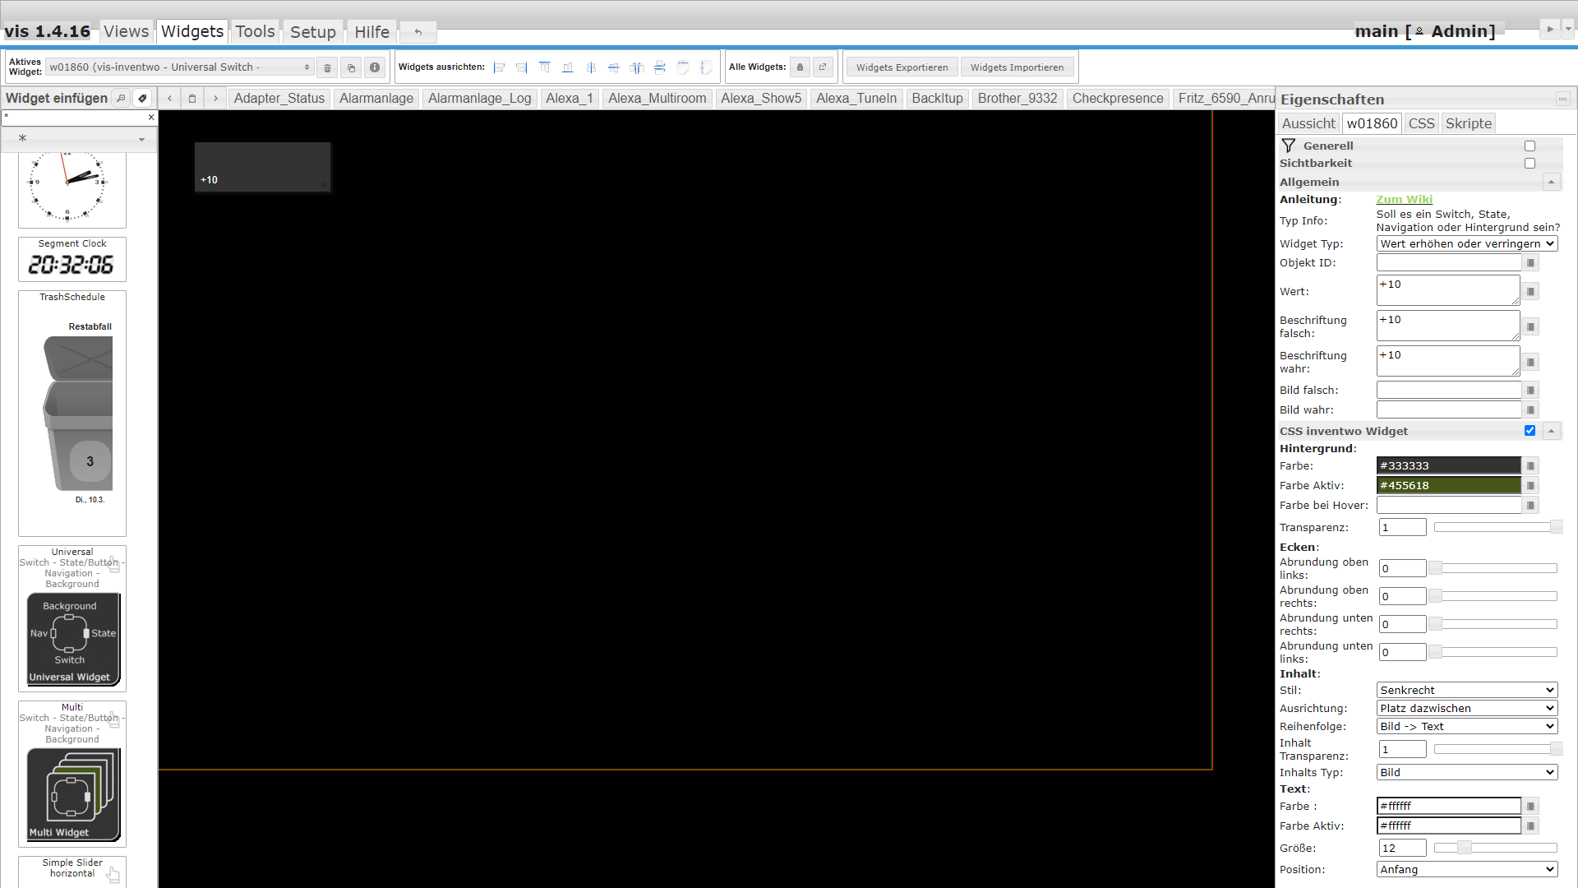
Task: Click the widget search magnifier icon
Action: pos(121,99)
